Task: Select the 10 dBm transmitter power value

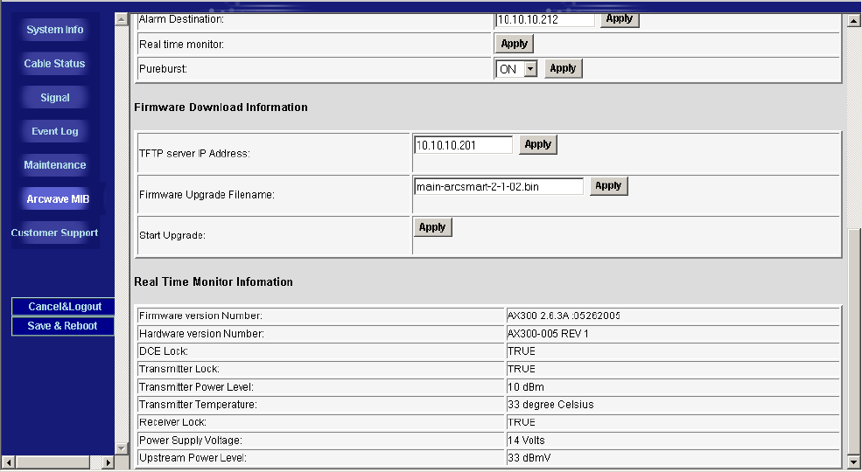Action: tap(526, 387)
